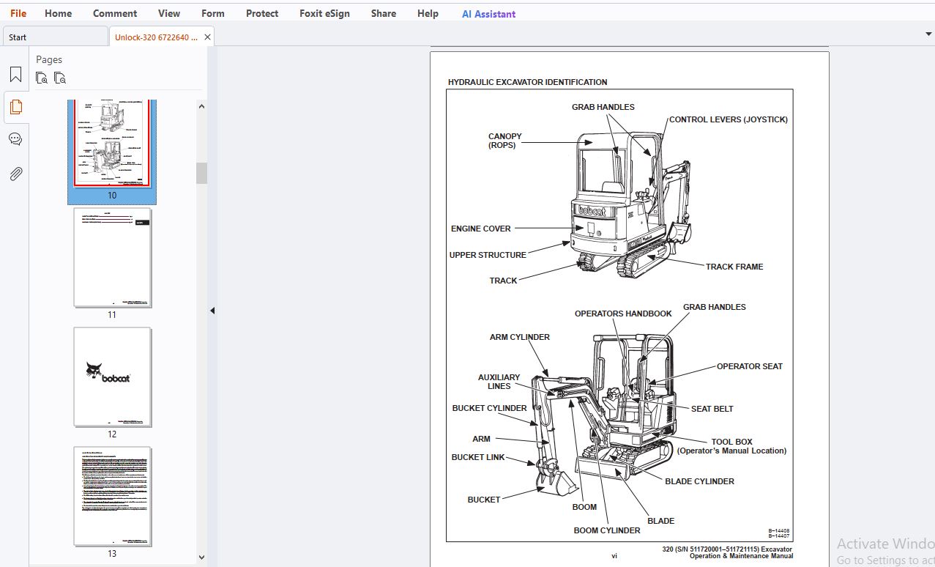Click the 'BOOM CYLINDER' label
This screenshot has height=567, width=935.
(x=607, y=530)
